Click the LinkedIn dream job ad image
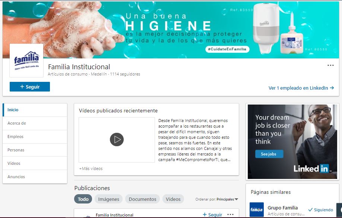This screenshot has height=218, width=342. tap(292, 142)
